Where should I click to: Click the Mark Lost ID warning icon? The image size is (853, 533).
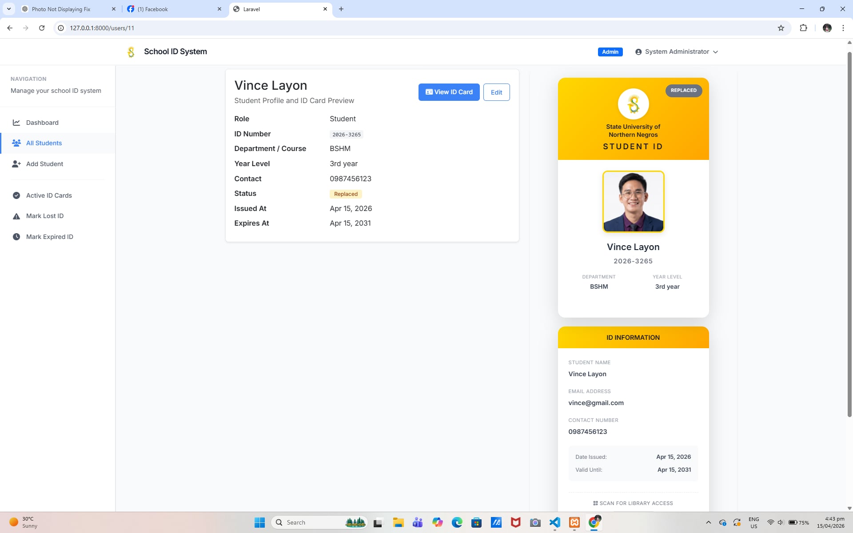point(16,216)
